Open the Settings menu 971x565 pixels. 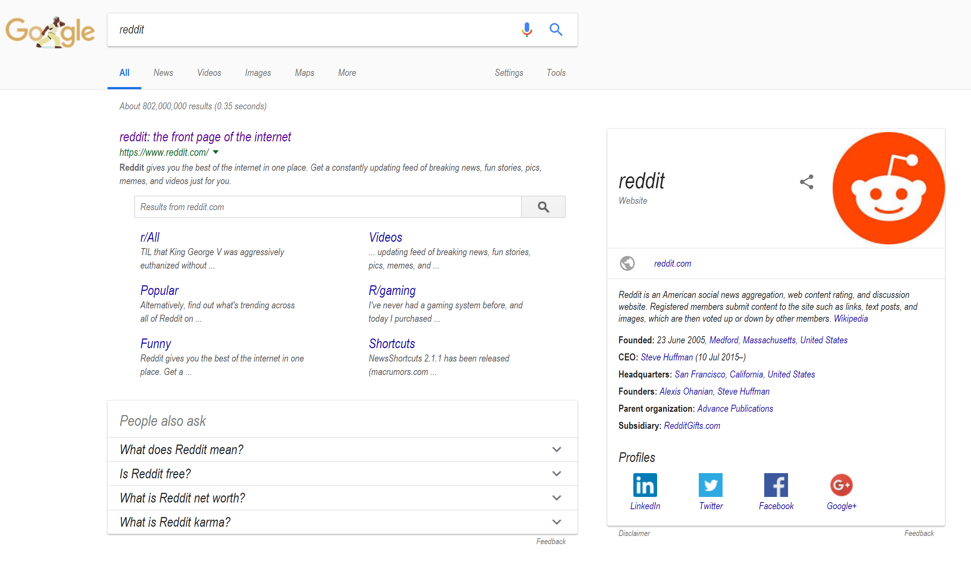[509, 73]
